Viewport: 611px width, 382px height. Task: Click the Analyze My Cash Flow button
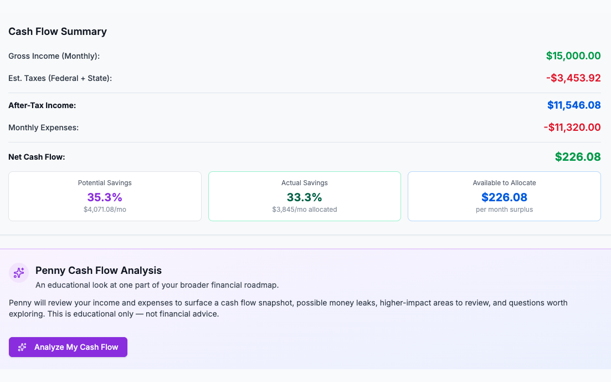pos(68,347)
